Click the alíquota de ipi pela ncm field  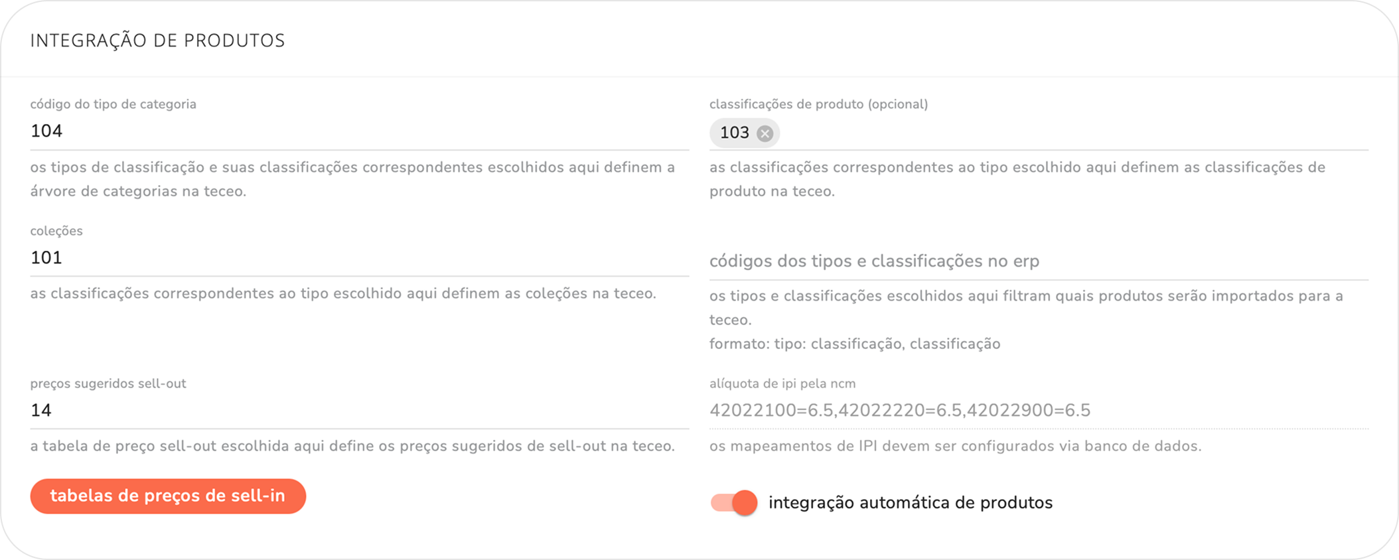(x=1038, y=410)
